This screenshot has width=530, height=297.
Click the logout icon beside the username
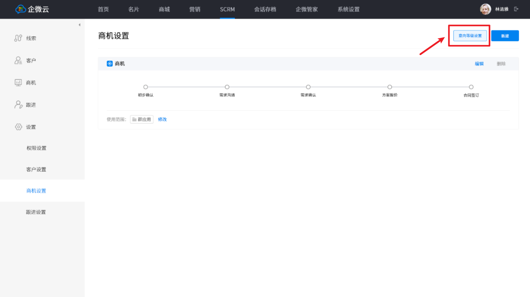(x=516, y=9)
